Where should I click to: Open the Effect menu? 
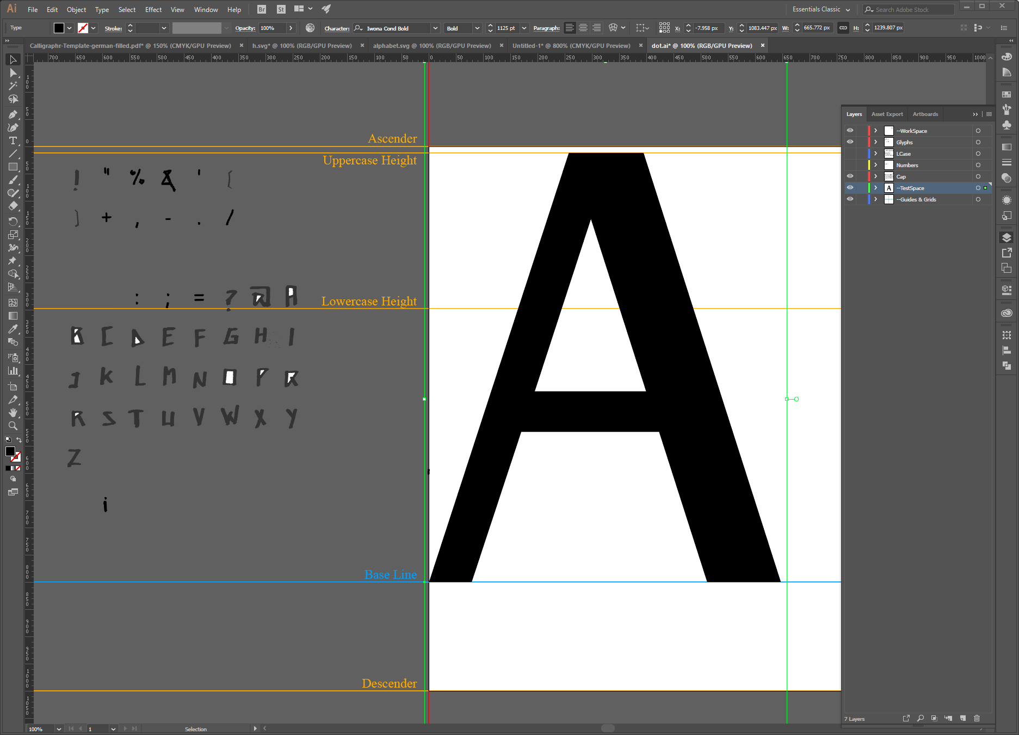(153, 10)
